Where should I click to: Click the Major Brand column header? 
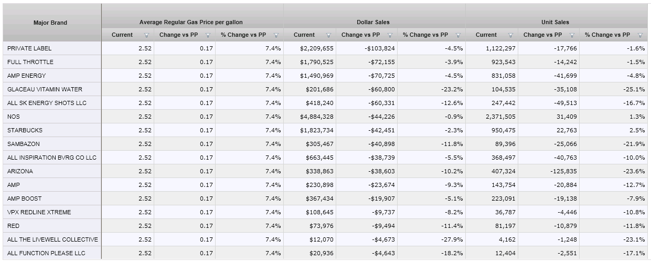[x=50, y=23]
